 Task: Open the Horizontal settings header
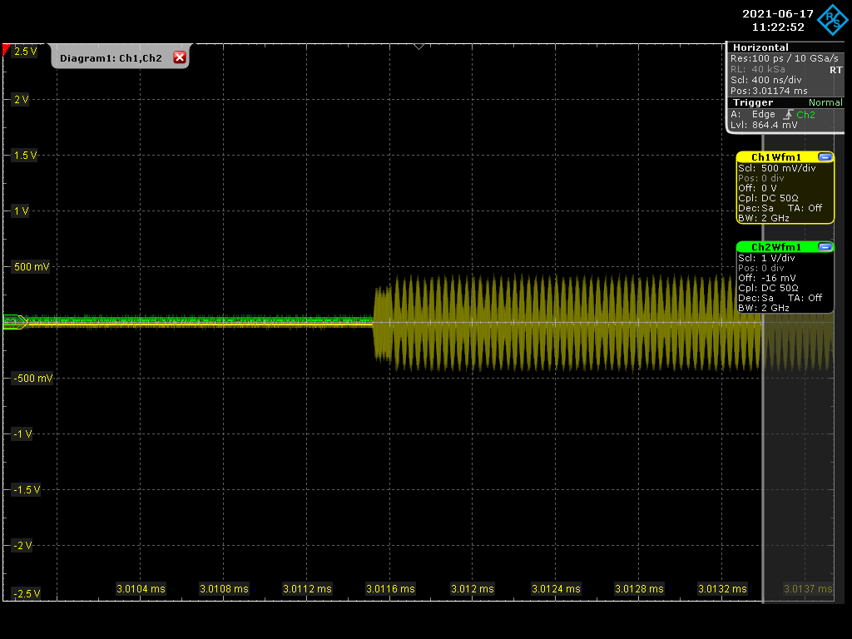coord(760,47)
